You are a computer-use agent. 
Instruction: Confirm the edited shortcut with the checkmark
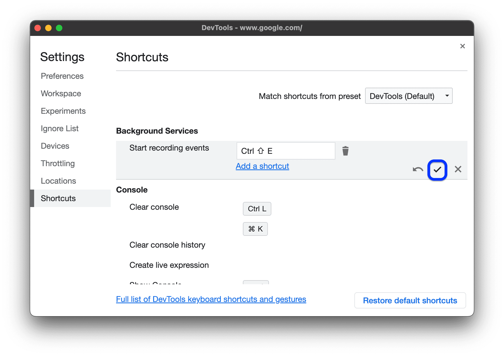tap(437, 169)
